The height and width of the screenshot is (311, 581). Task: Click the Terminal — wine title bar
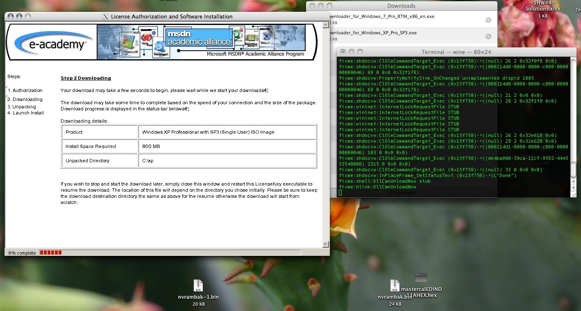tap(456, 52)
